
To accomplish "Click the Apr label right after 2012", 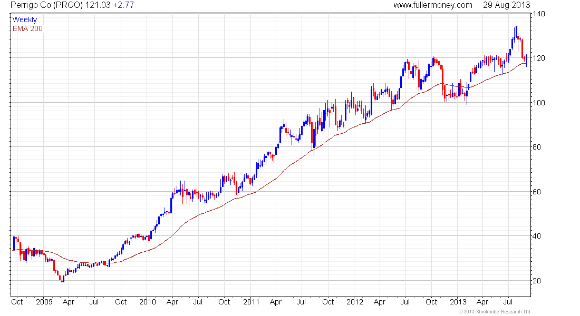I will 380,302.
